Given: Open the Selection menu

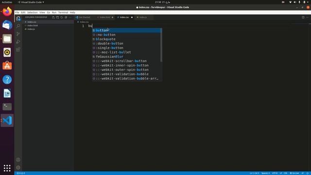Looking at the screenshot, I should (33, 12).
